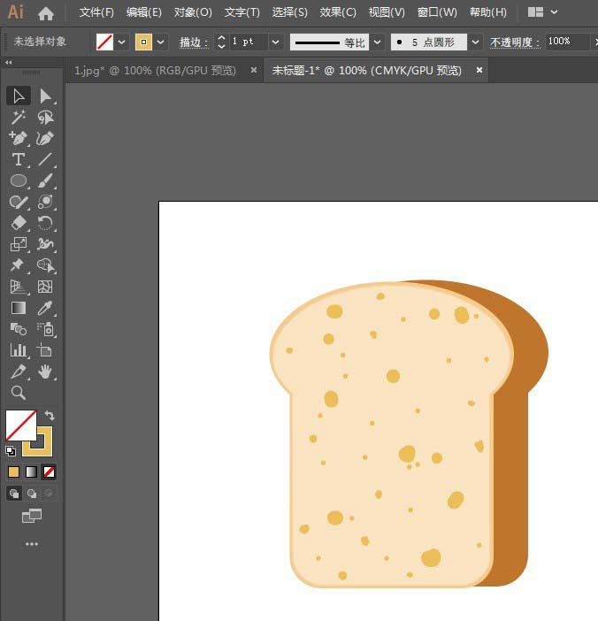598x621 pixels.
Task: Select the Type tool
Action: [19, 159]
